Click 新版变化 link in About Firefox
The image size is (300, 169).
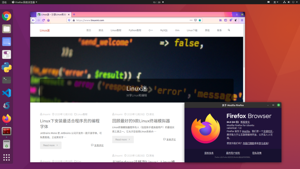245,122
